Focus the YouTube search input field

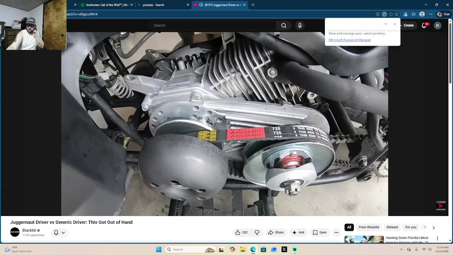click(x=213, y=25)
